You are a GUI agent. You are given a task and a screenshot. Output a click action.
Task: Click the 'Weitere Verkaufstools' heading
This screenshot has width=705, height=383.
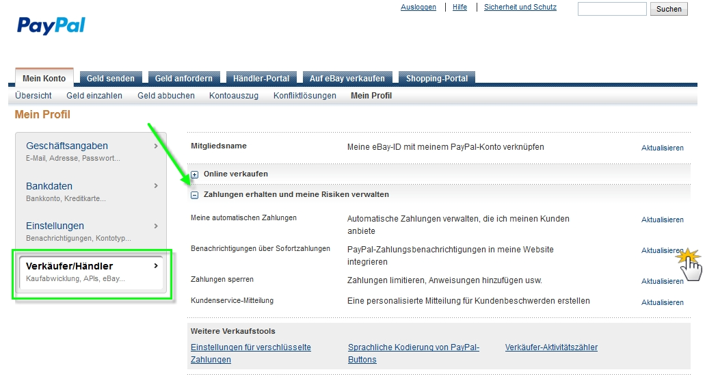click(233, 331)
